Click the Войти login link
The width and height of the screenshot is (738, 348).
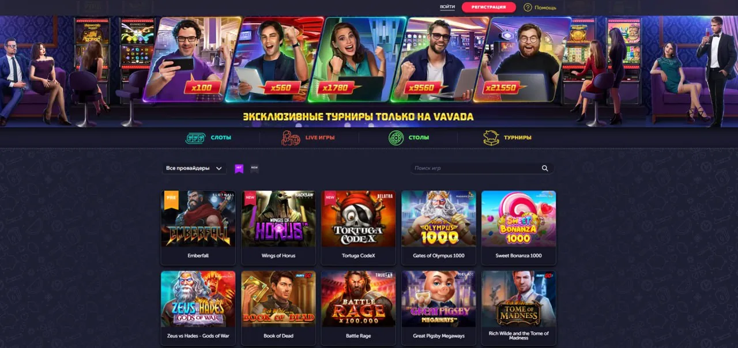pyautogui.click(x=447, y=7)
